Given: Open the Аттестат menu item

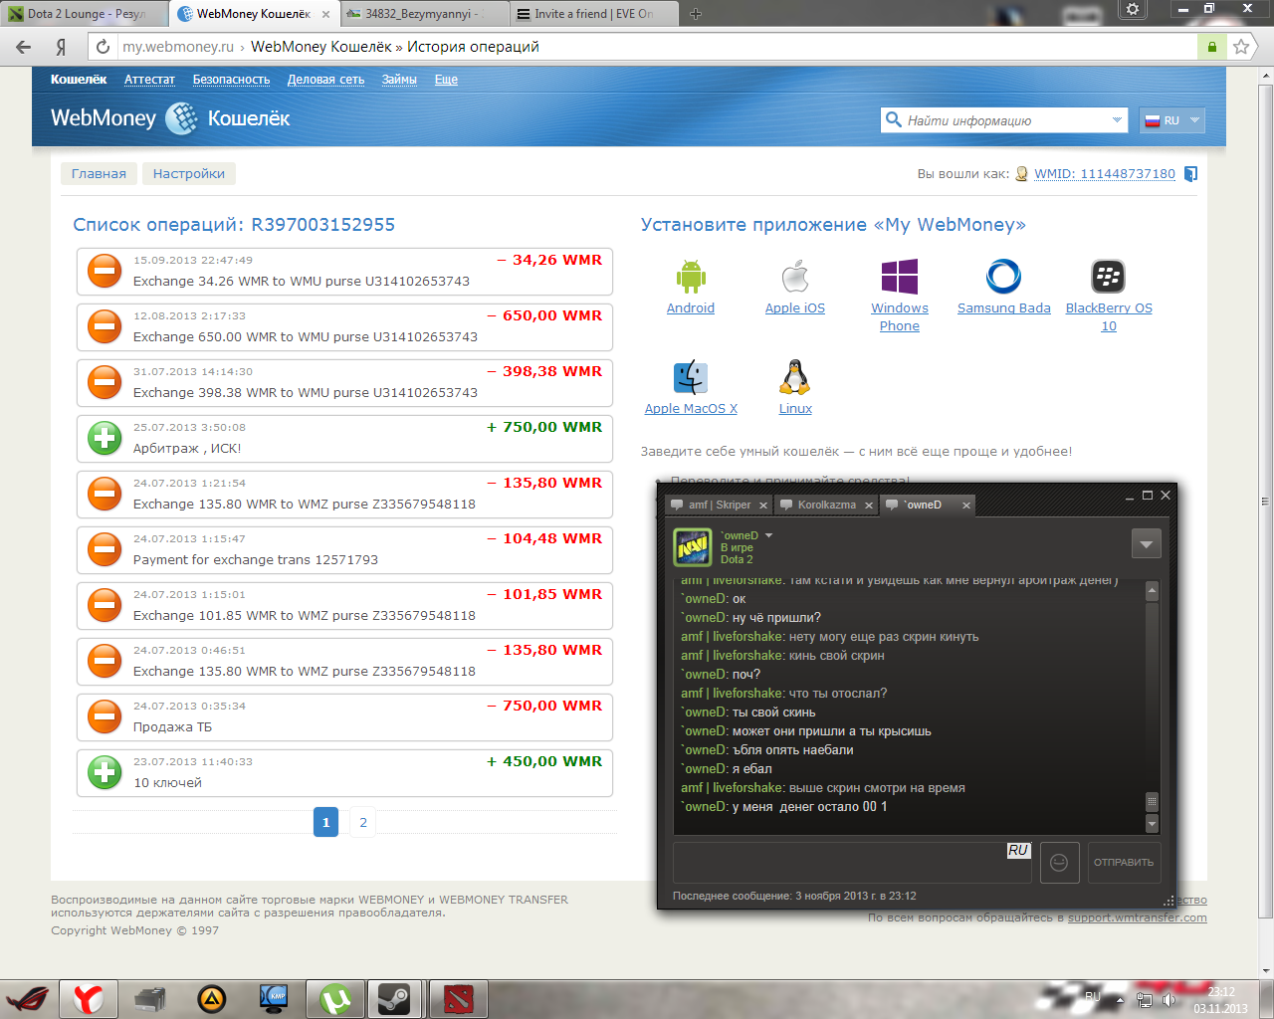Looking at the screenshot, I should (149, 80).
